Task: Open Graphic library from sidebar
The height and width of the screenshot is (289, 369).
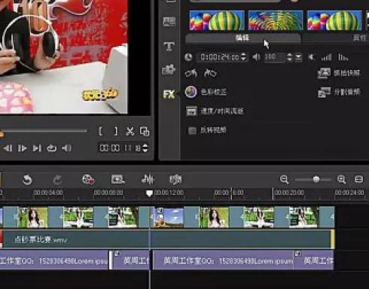Action: tap(169, 70)
